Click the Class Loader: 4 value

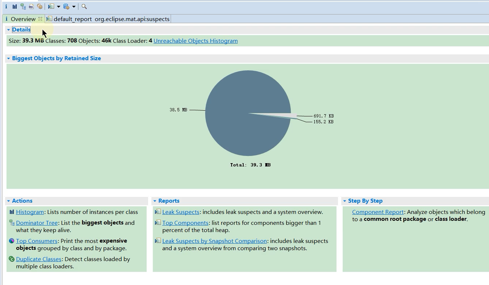(150, 41)
